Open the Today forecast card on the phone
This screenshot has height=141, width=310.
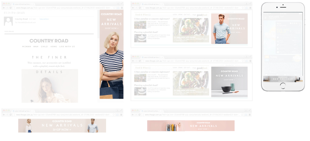[x=283, y=65]
